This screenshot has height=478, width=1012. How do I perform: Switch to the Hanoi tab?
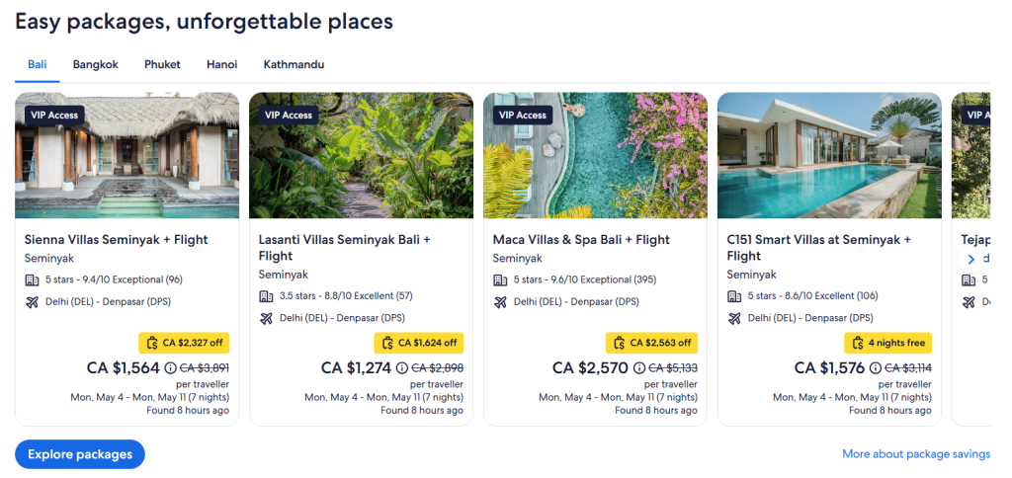pyautogui.click(x=221, y=65)
